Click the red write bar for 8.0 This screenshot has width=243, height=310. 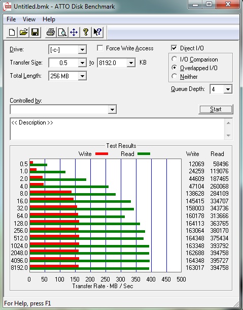tap(50, 192)
